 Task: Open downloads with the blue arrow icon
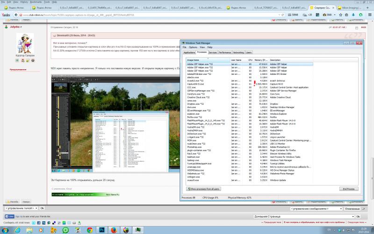coord(353,15)
